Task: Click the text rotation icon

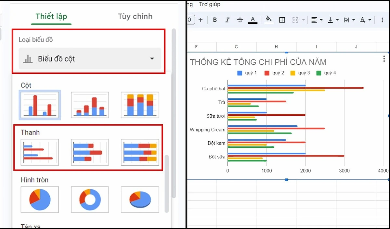Action: point(363,20)
